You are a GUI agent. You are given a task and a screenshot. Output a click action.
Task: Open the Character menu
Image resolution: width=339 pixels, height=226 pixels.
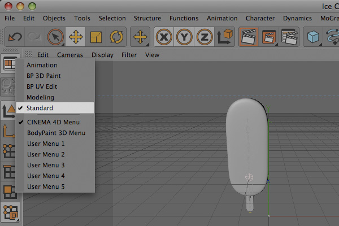click(x=260, y=18)
